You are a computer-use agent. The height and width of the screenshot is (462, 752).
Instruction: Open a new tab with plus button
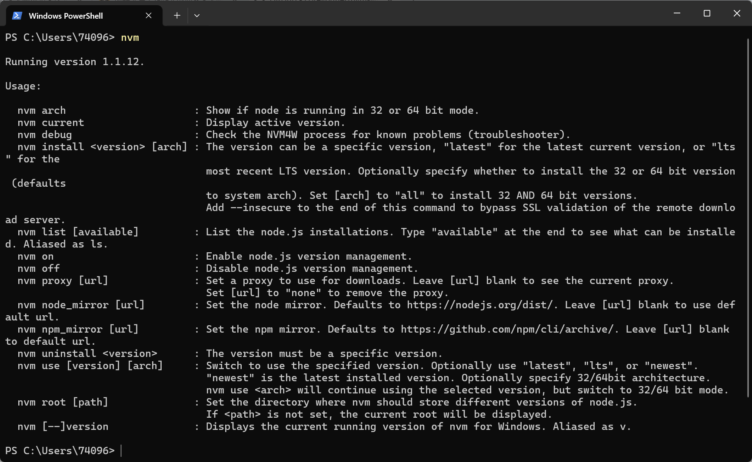[x=177, y=16]
